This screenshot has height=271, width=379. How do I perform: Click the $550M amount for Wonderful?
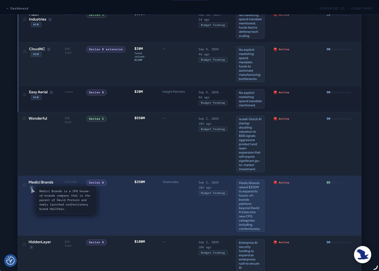(140, 118)
